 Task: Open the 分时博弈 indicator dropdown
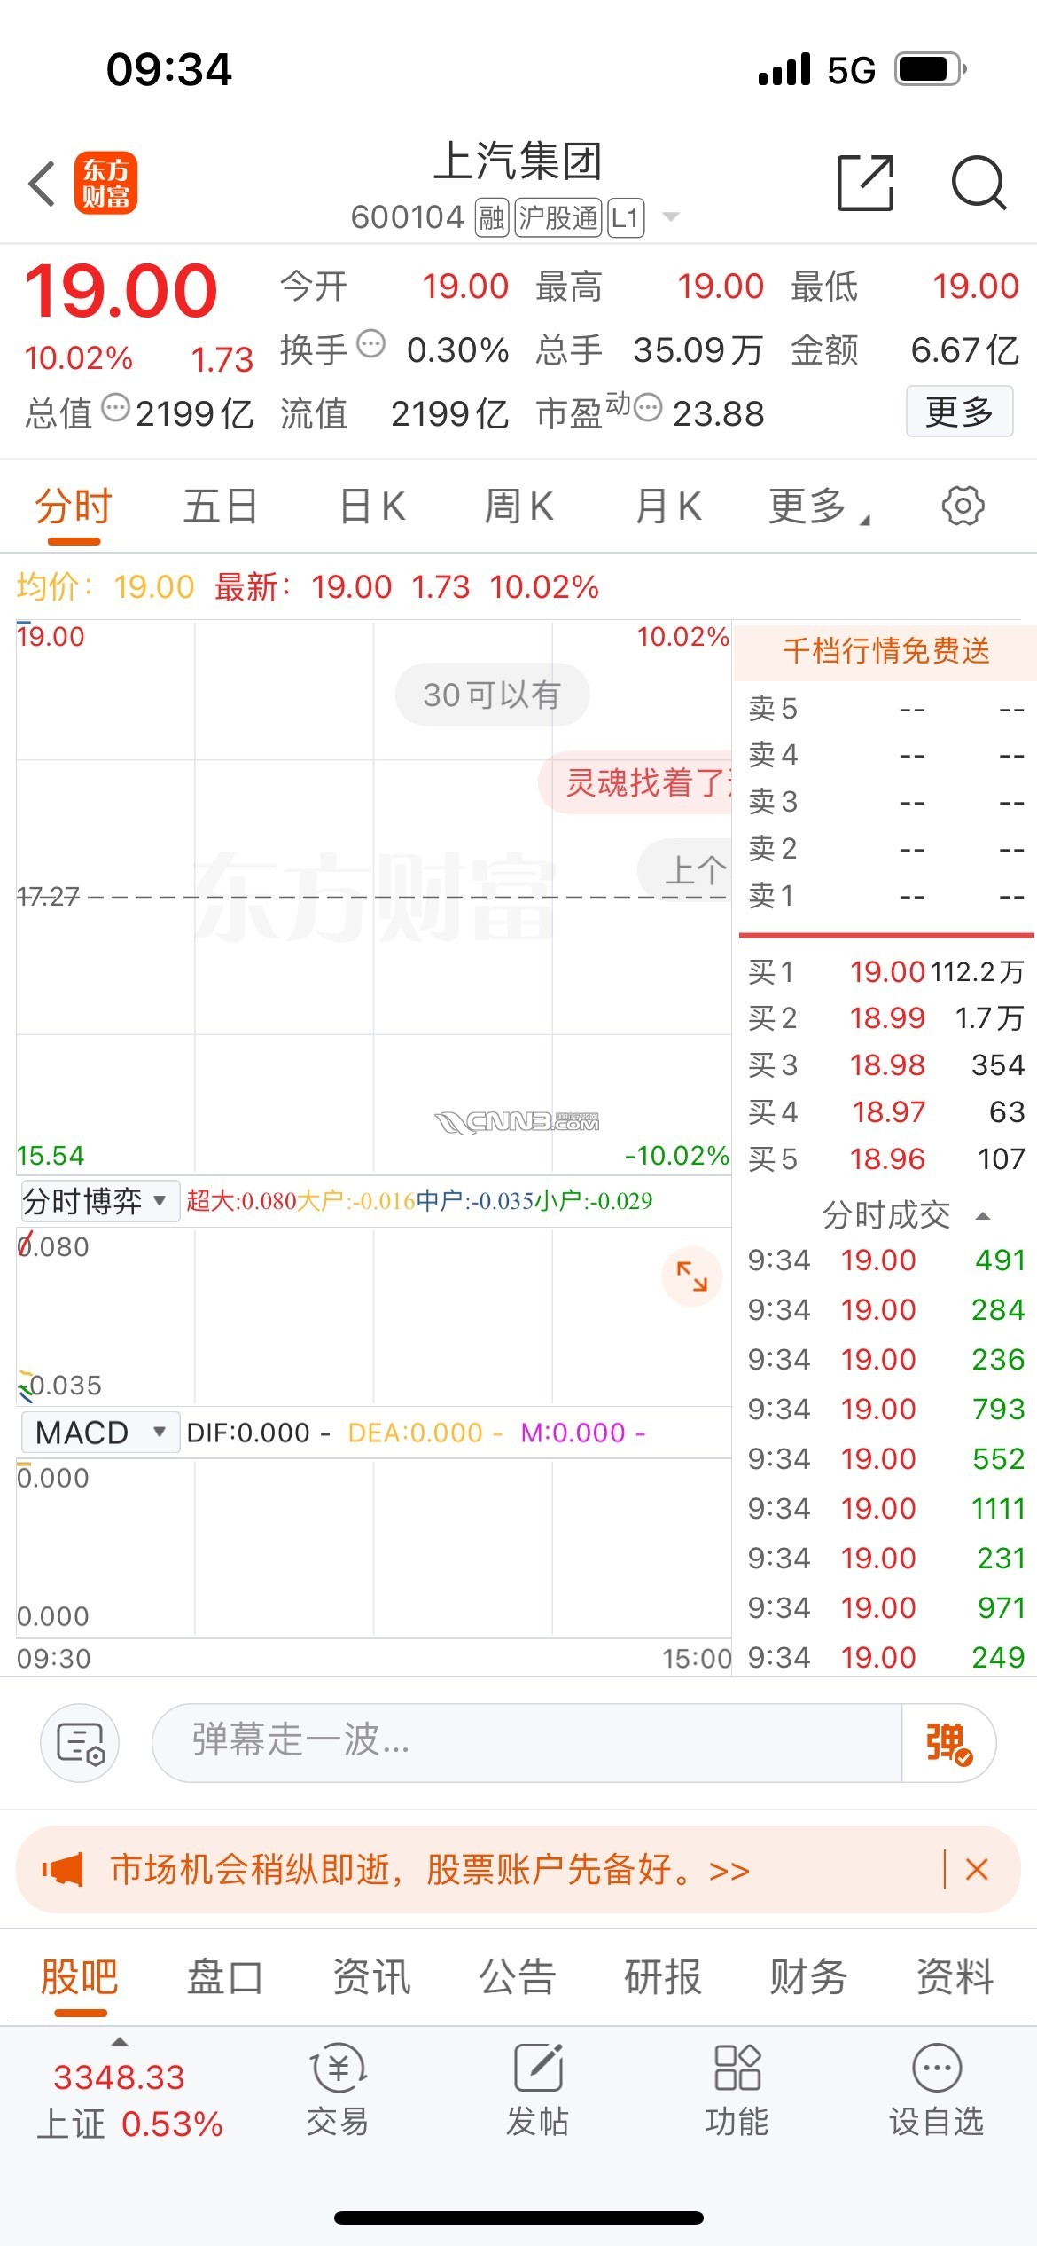point(98,1201)
